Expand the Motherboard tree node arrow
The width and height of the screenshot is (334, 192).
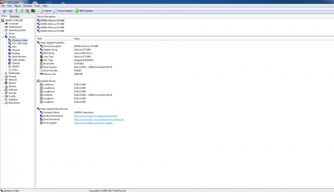3,27
